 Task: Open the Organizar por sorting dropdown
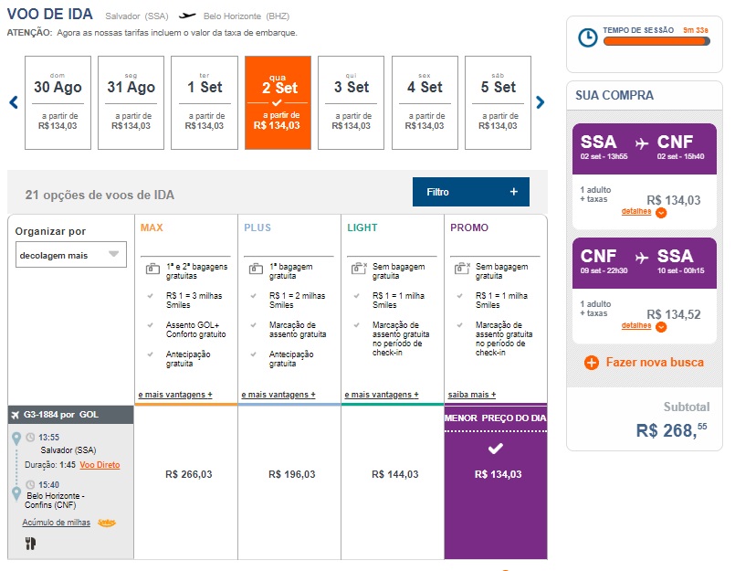point(71,255)
